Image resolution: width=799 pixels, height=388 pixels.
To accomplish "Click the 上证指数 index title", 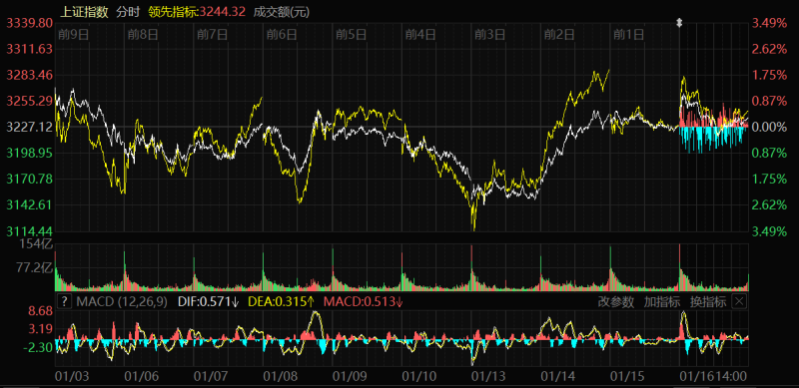I will point(84,12).
